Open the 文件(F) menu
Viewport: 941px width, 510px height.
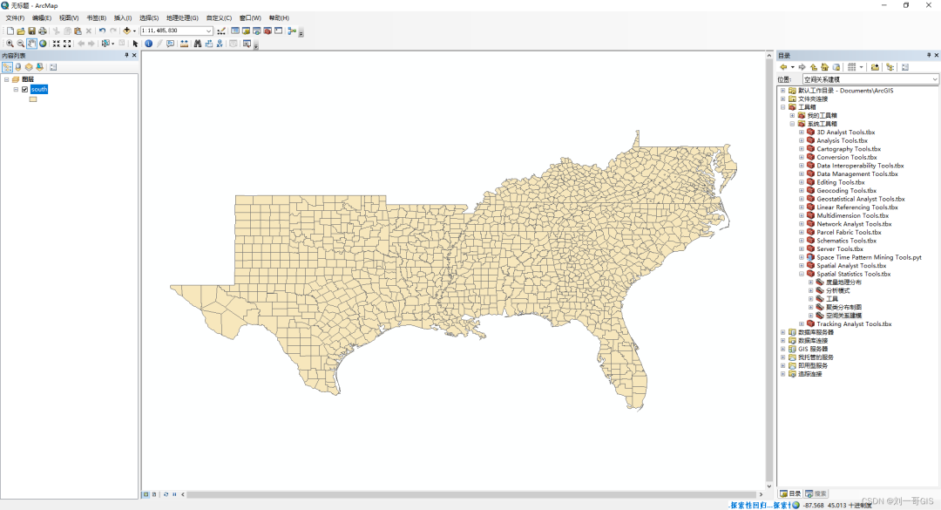(15, 18)
